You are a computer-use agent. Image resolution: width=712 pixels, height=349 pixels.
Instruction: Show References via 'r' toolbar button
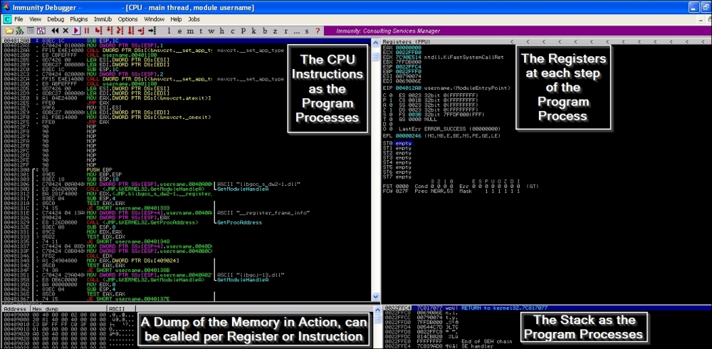[x=286, y=31]
